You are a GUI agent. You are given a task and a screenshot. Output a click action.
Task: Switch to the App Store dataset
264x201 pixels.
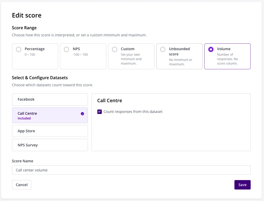50,131
